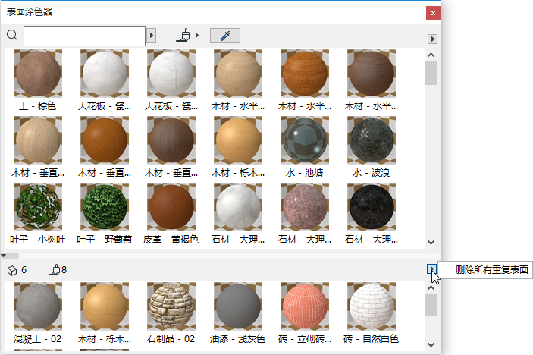Choose the 水 - 波浪 wave surface
The image size is (533, 355).
click(371, 141)
